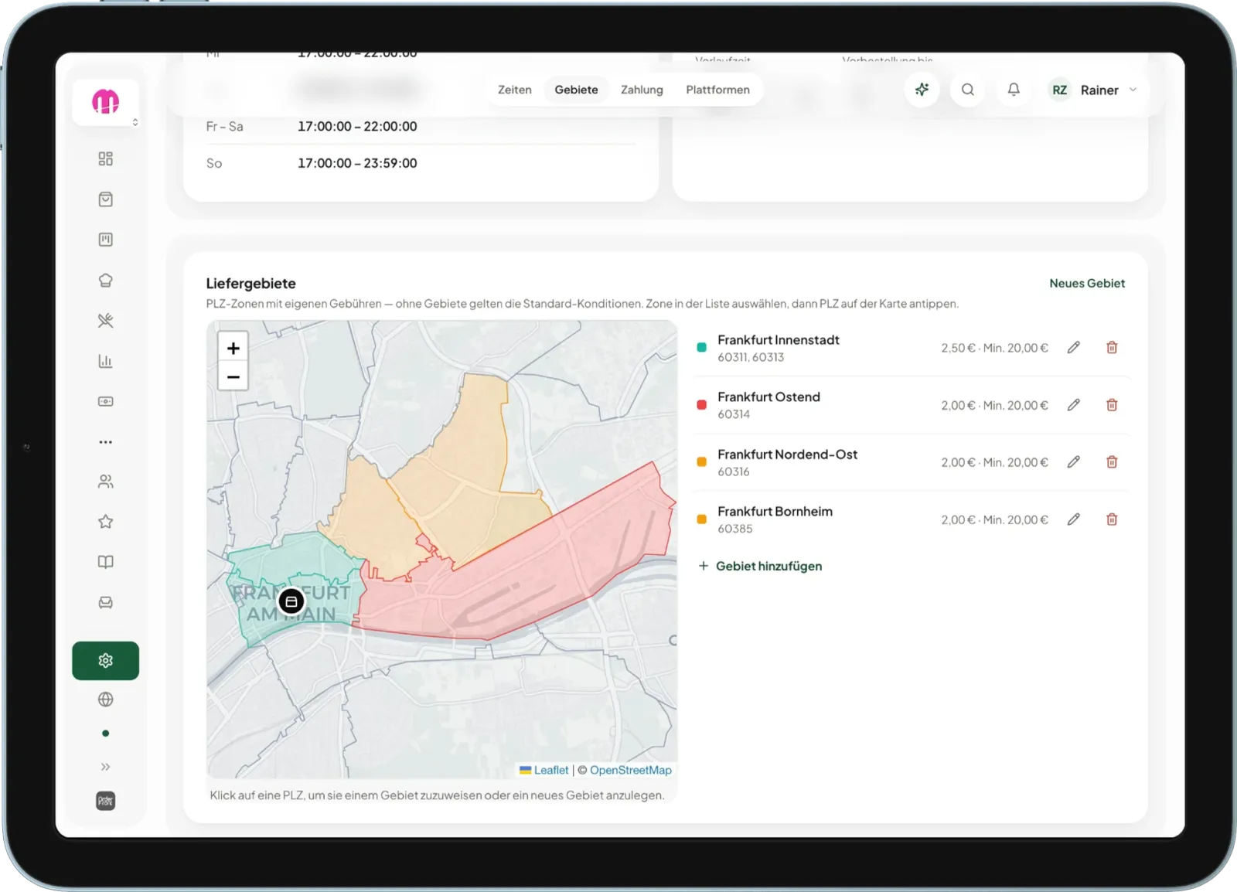Open the open-book icon in sidebar
1237x892 pixels.
(106, 562)
